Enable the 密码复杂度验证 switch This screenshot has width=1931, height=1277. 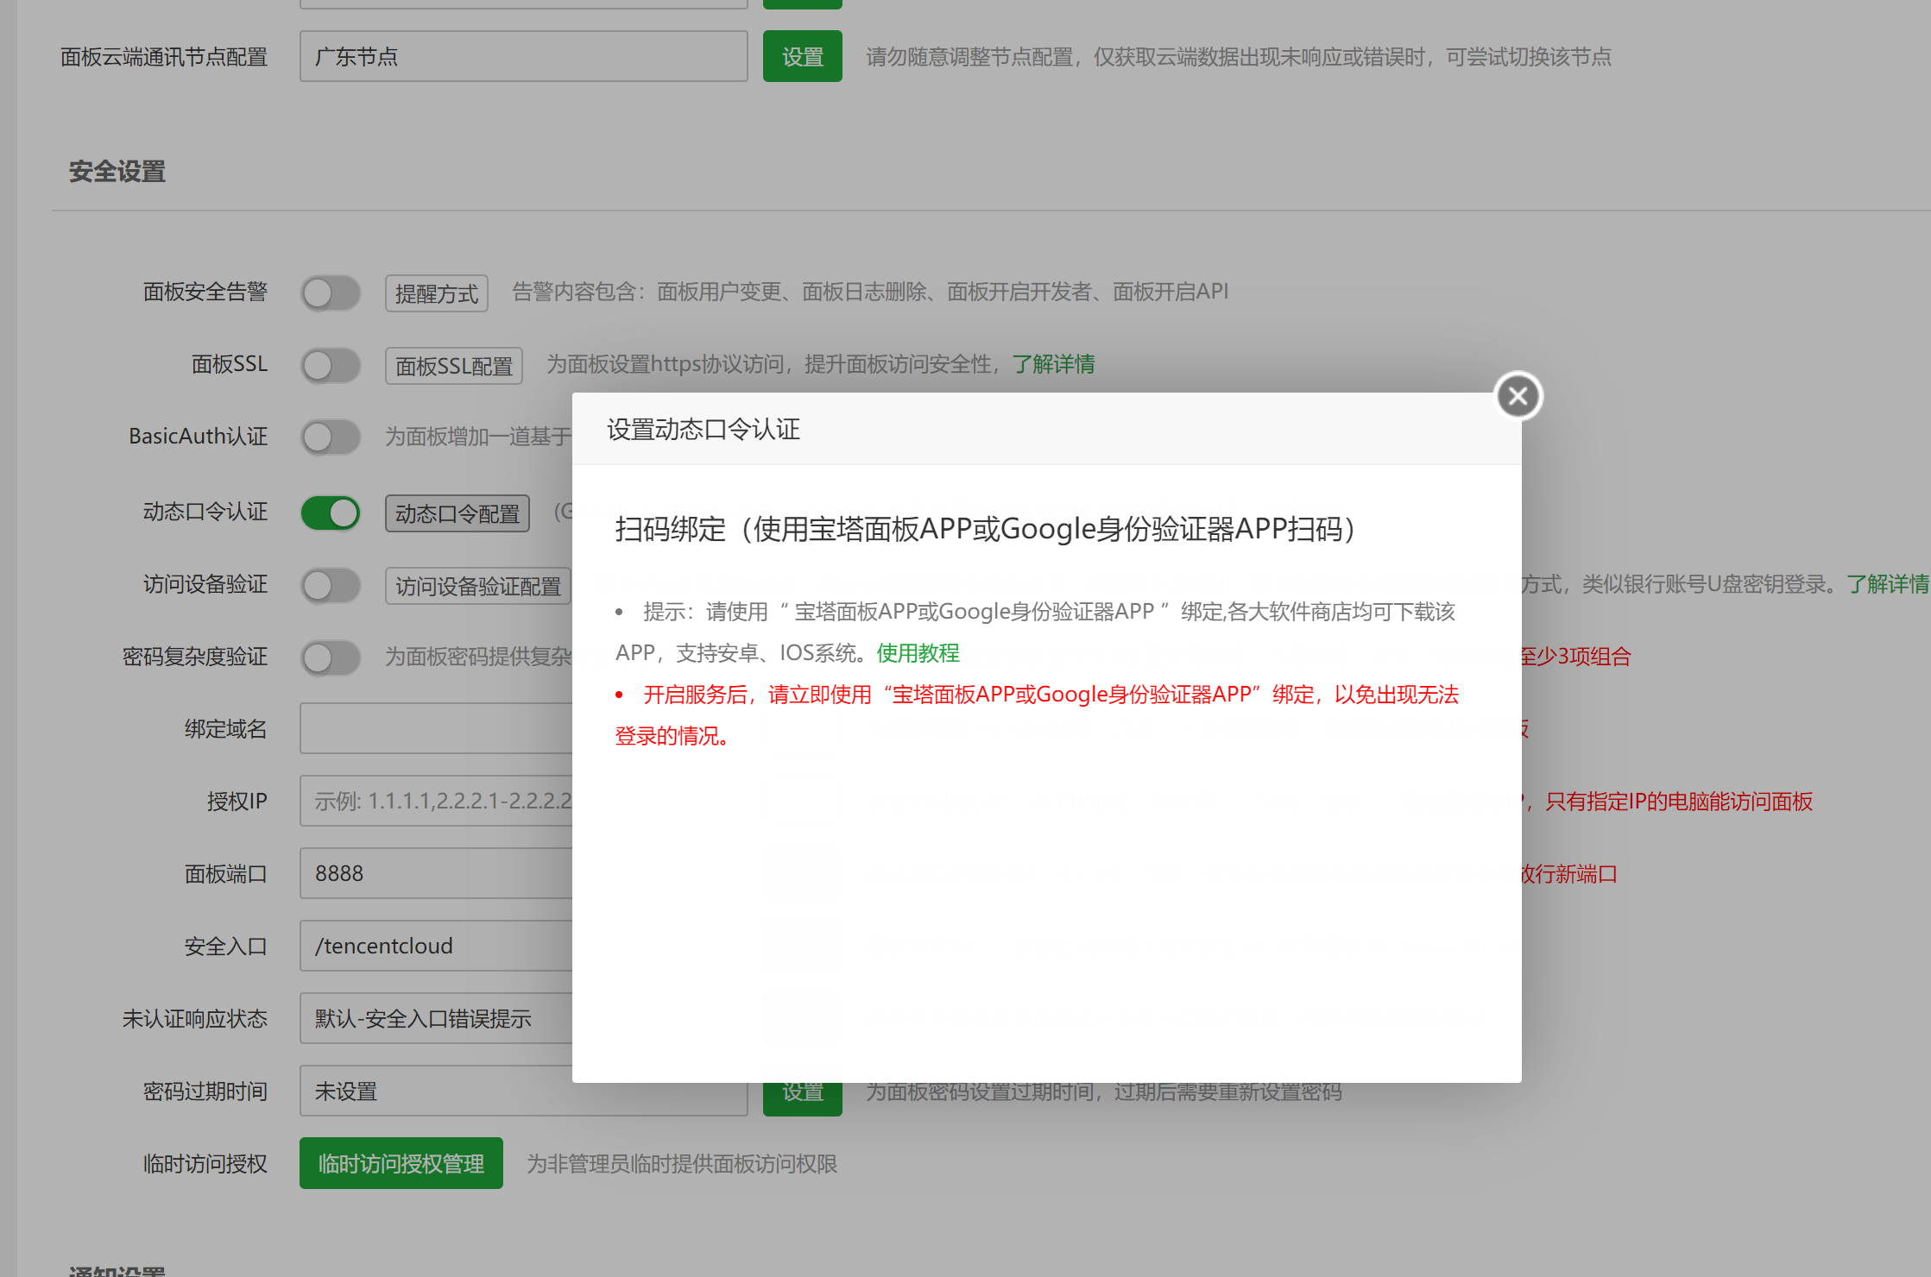331,658
